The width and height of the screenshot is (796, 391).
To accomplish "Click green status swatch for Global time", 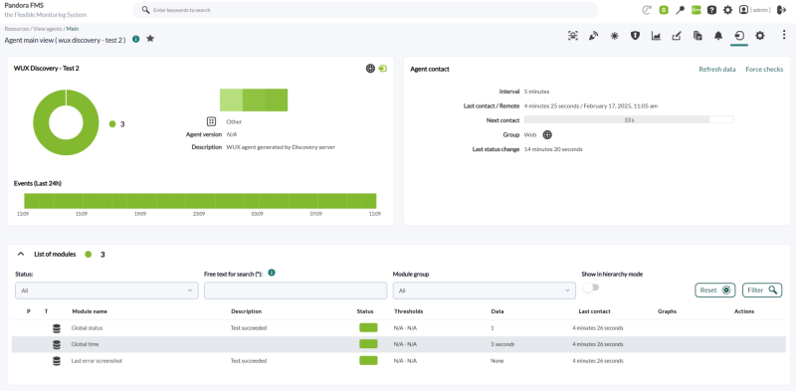I will click(368, 344).
